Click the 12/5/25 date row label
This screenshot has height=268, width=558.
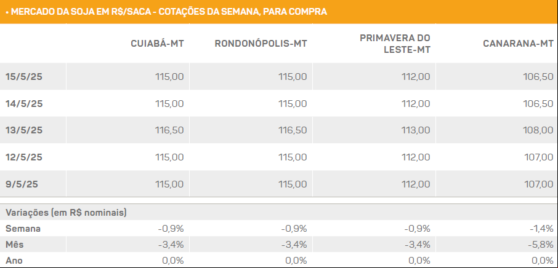click(x=24, y=157)
